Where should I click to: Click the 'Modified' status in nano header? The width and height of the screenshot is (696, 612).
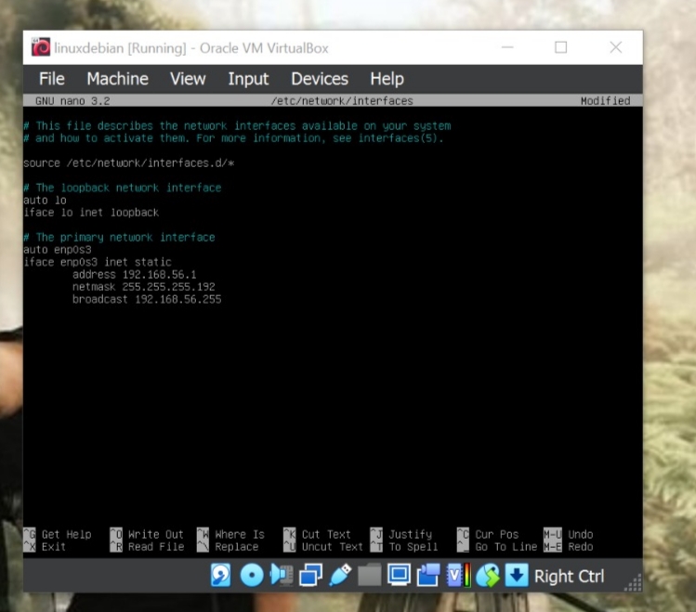606,101
